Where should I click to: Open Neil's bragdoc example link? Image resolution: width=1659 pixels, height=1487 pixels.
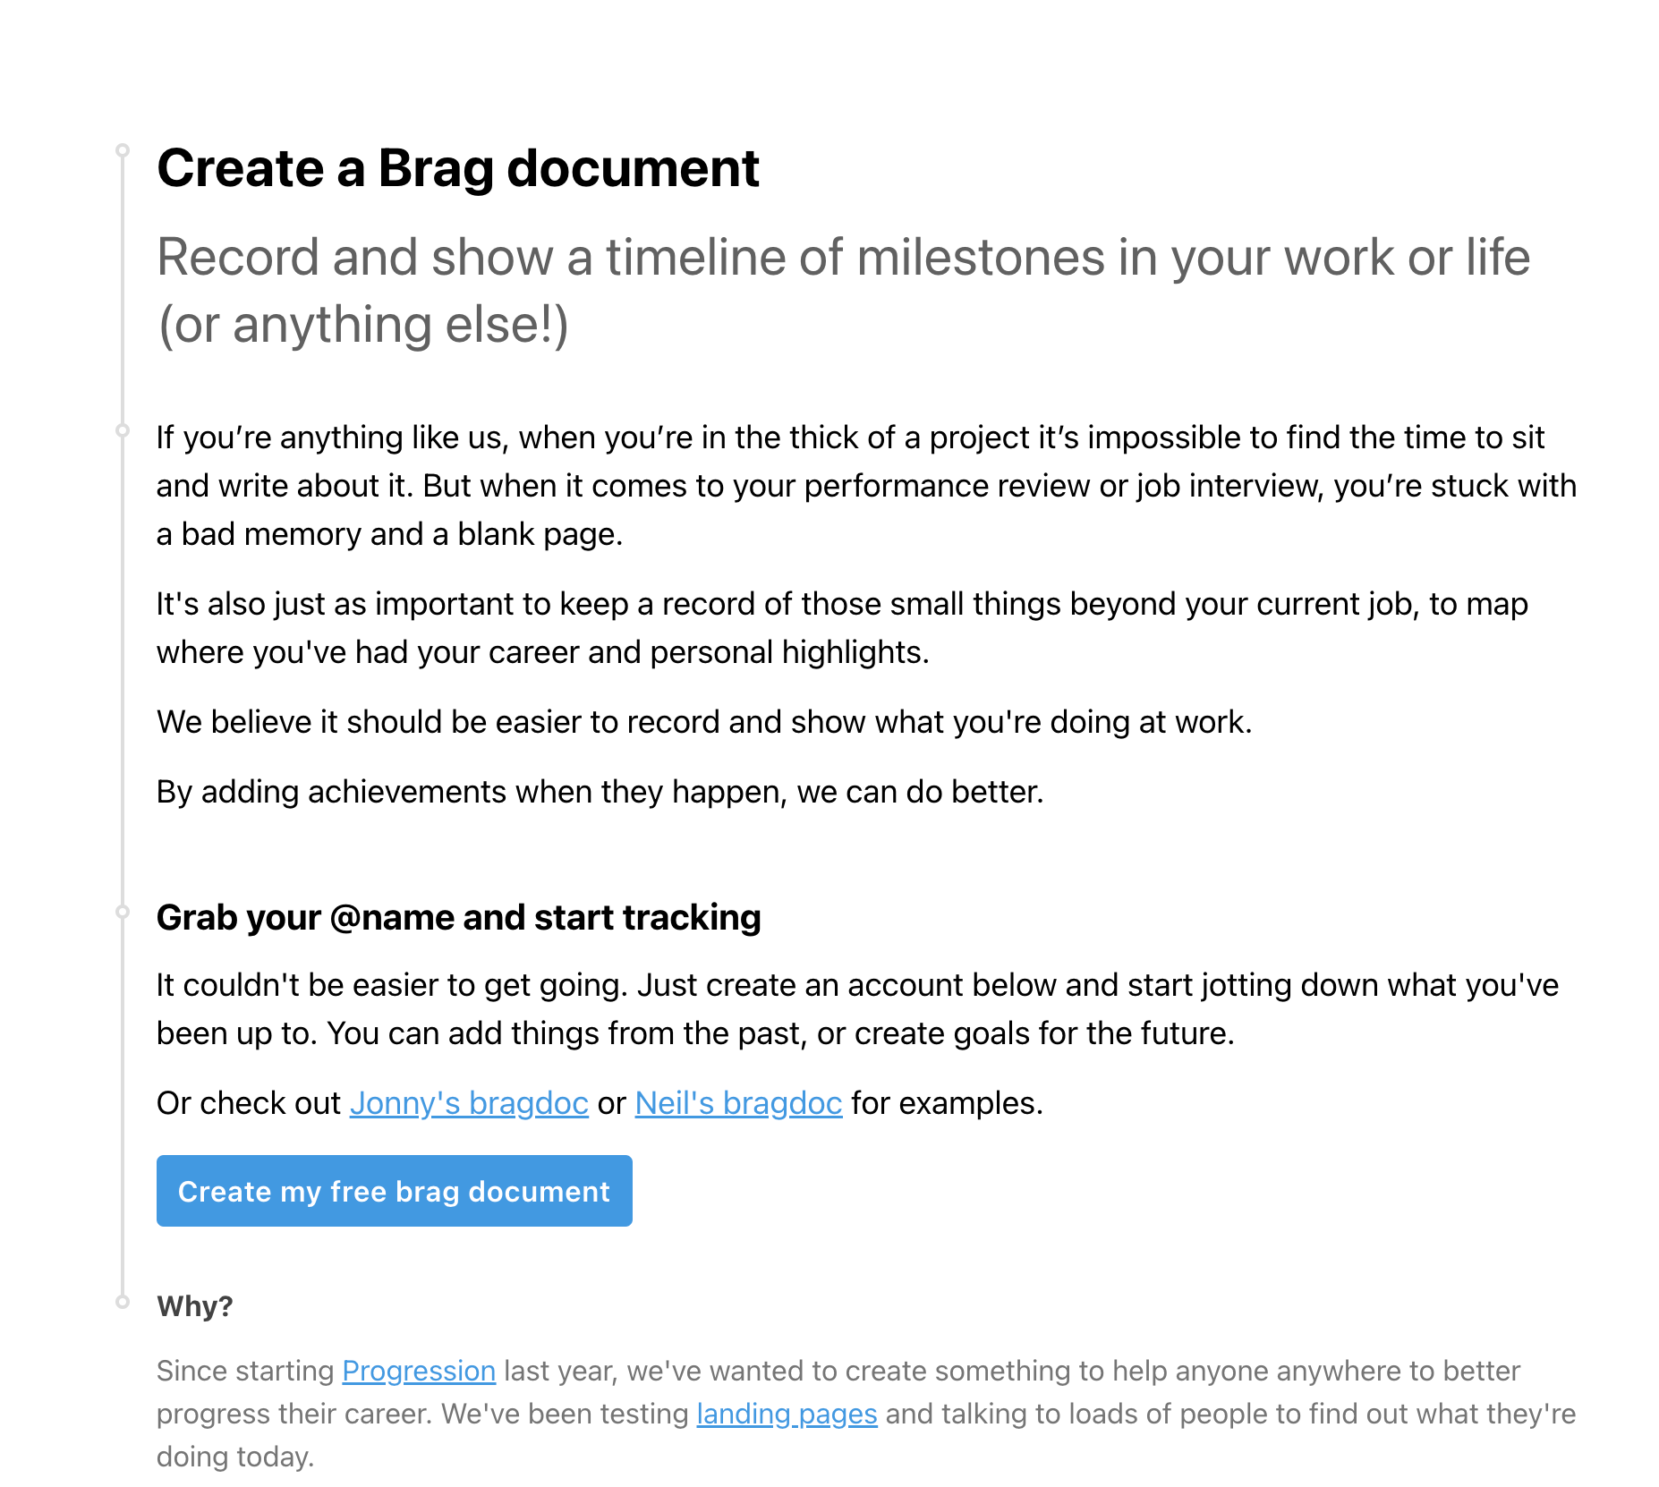point(738,1103)
